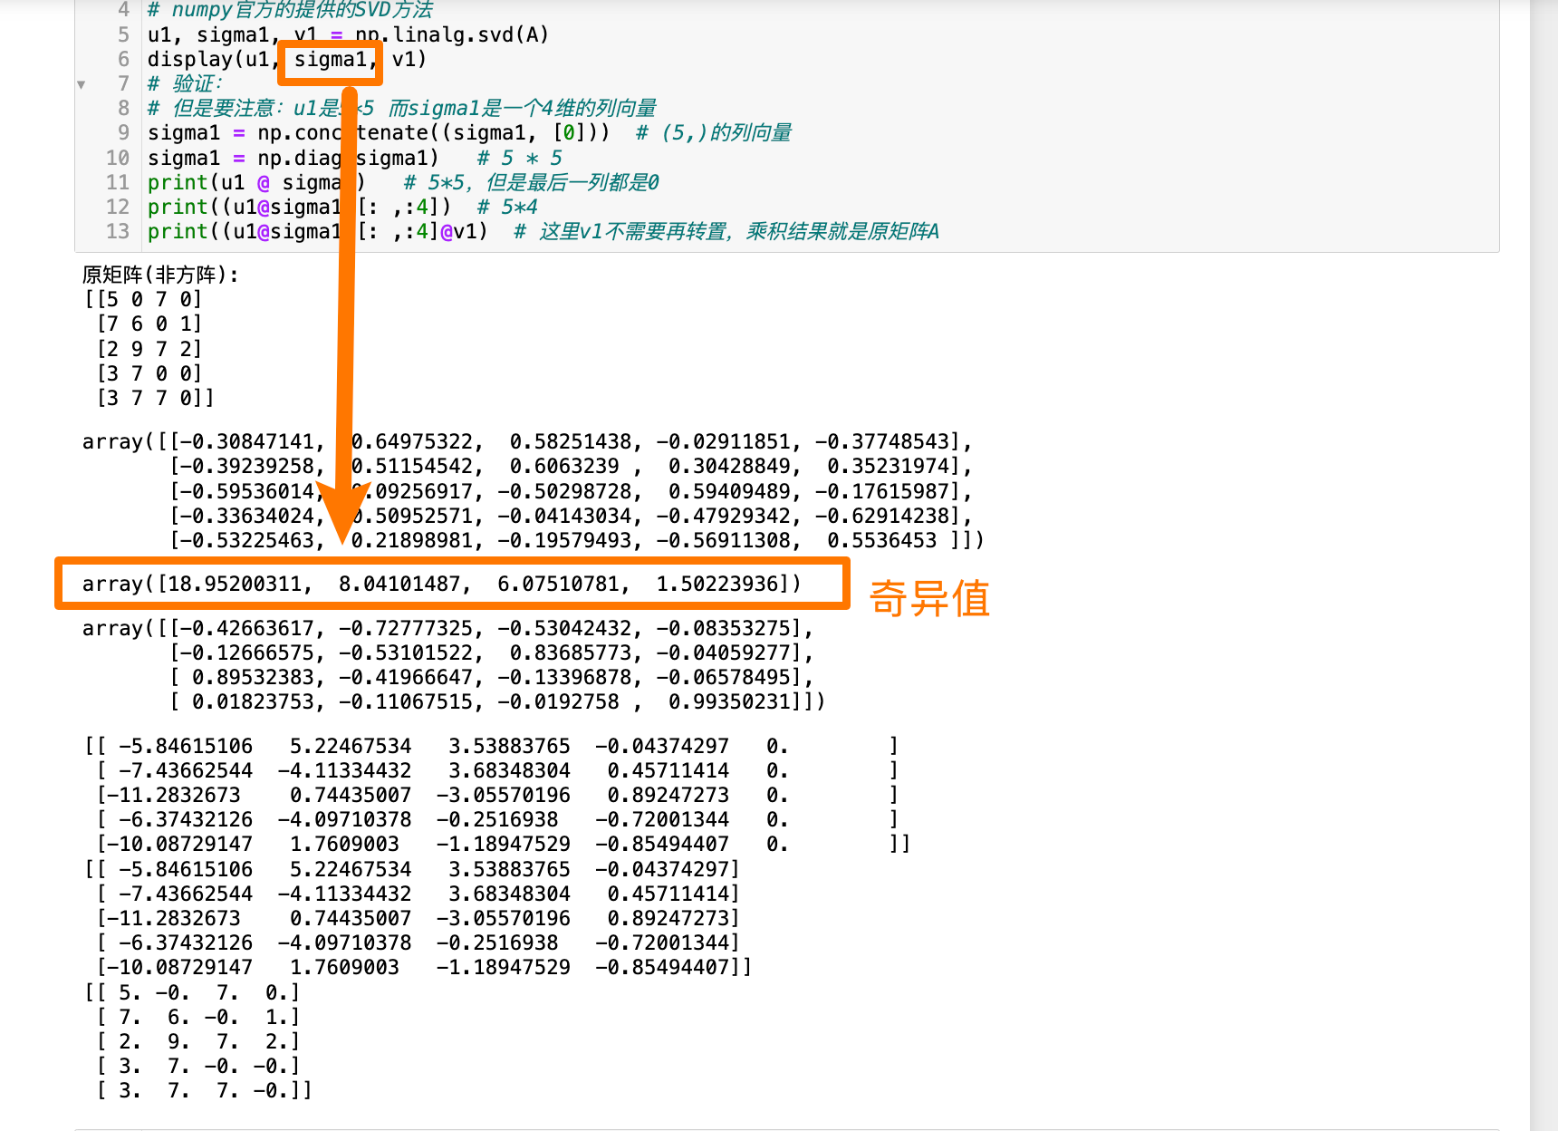Viewport: 1558px width, 1131px height.
Task: Click line number 10 in the gutter
Action: click(118, 158)
